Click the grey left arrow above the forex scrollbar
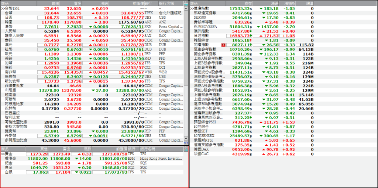The height and width of the screenshot is (188, 378). 186,2
